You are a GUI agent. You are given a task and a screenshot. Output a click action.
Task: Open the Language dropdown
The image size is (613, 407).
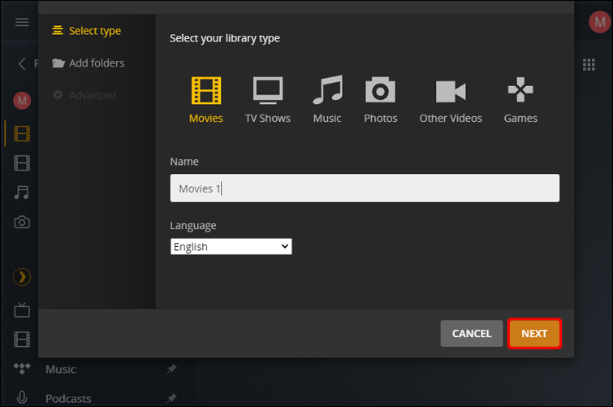[231, 246]
